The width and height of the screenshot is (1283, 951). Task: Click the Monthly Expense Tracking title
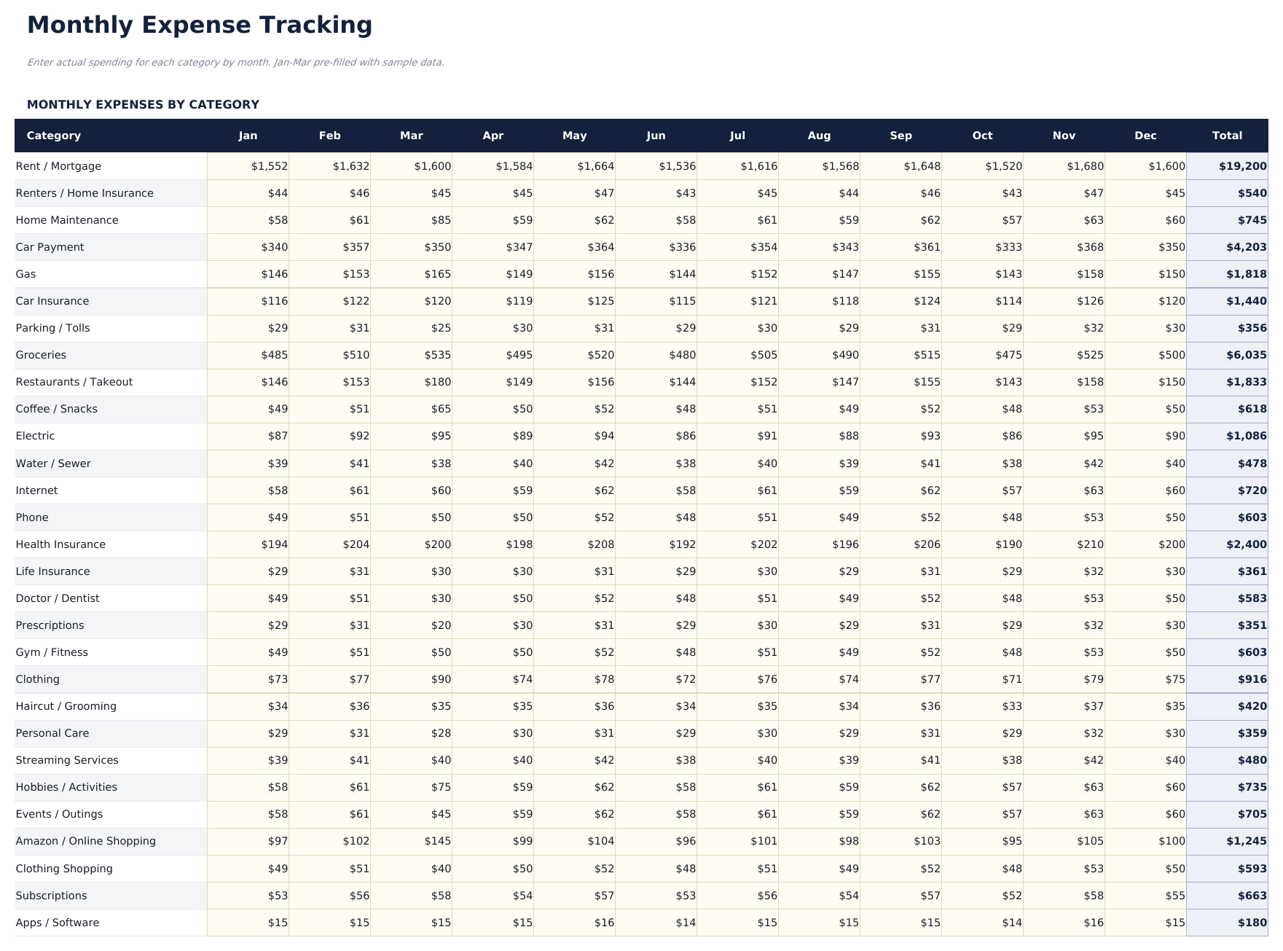pos(200,25)
